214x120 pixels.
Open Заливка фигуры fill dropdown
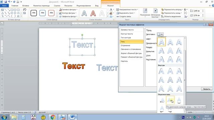68,10
